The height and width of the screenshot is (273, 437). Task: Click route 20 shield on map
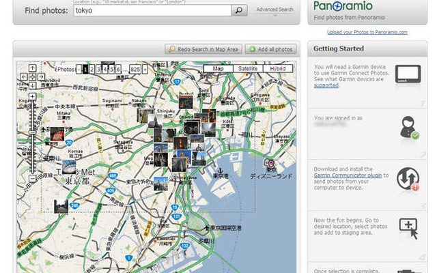click(x=68, y=143)
